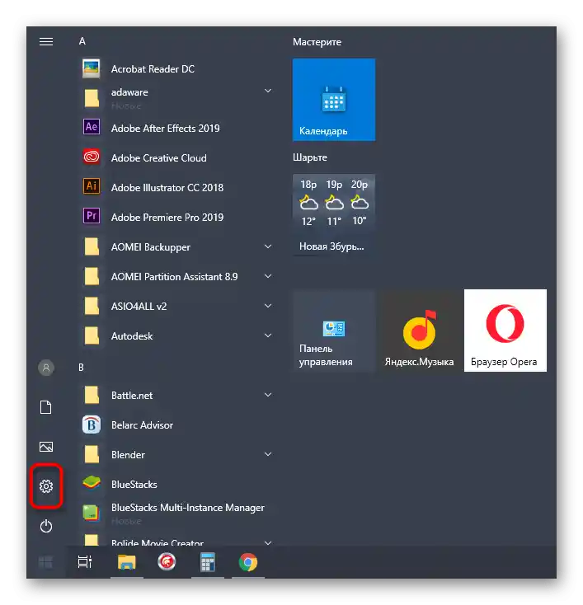Open Settings gear in the Start sidebar
583x605 pixels.
coord(46,486)
